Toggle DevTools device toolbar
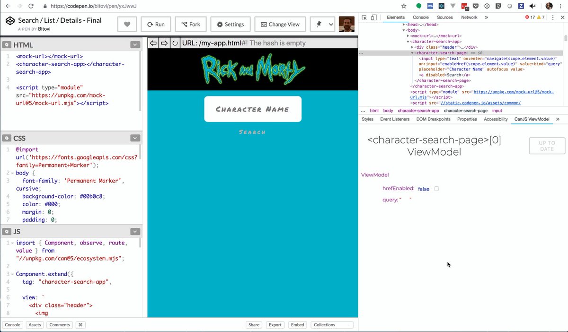Viewport: 568px width, 332px height. point(373,17)
